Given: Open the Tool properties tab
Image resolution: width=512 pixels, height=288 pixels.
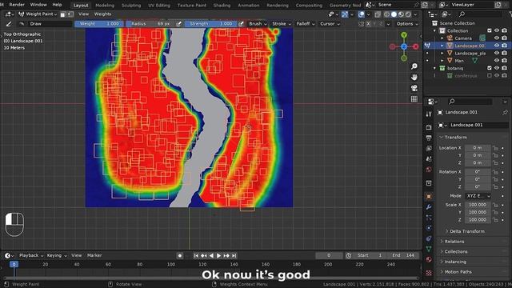Looking at the screenshot, I should pos(429,114).
